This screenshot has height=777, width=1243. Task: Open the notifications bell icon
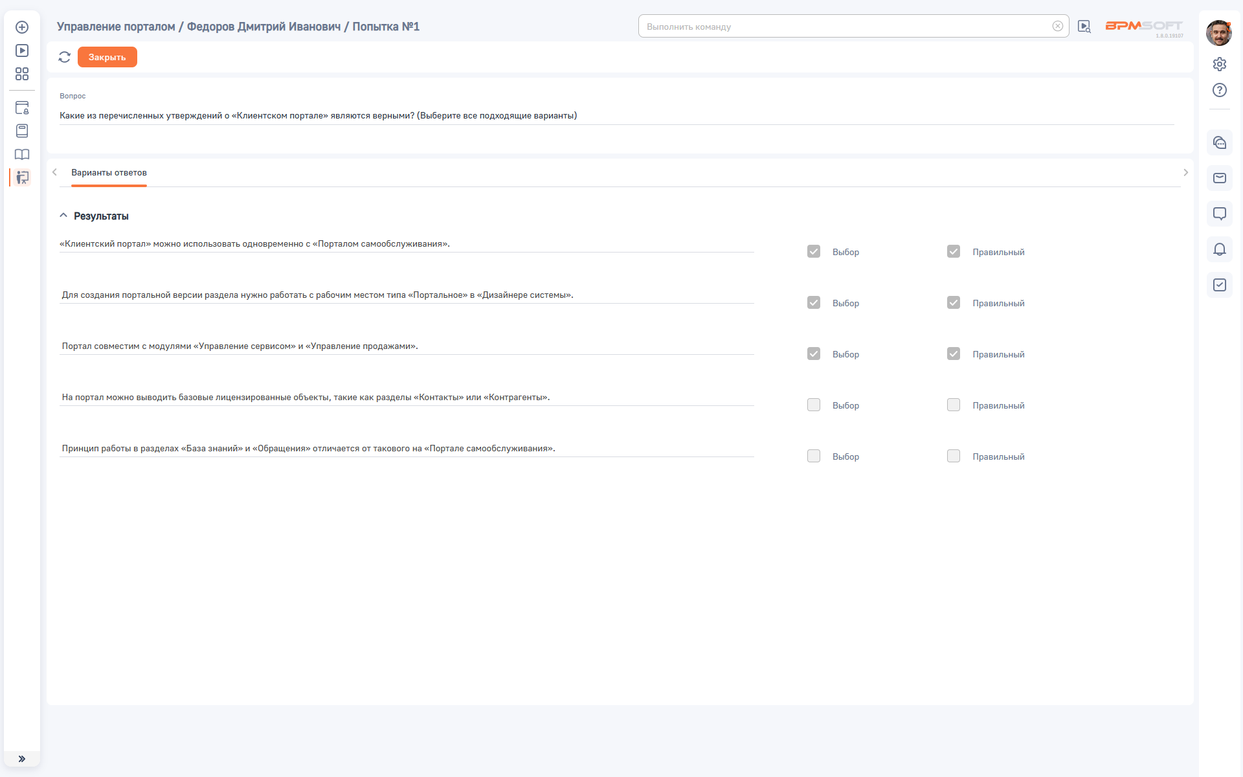pos(1219,249)
